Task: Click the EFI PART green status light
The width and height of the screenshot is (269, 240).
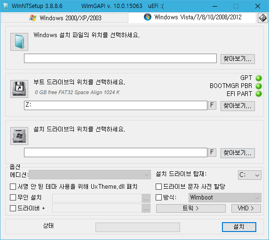Action: click(x=259, y=94)
